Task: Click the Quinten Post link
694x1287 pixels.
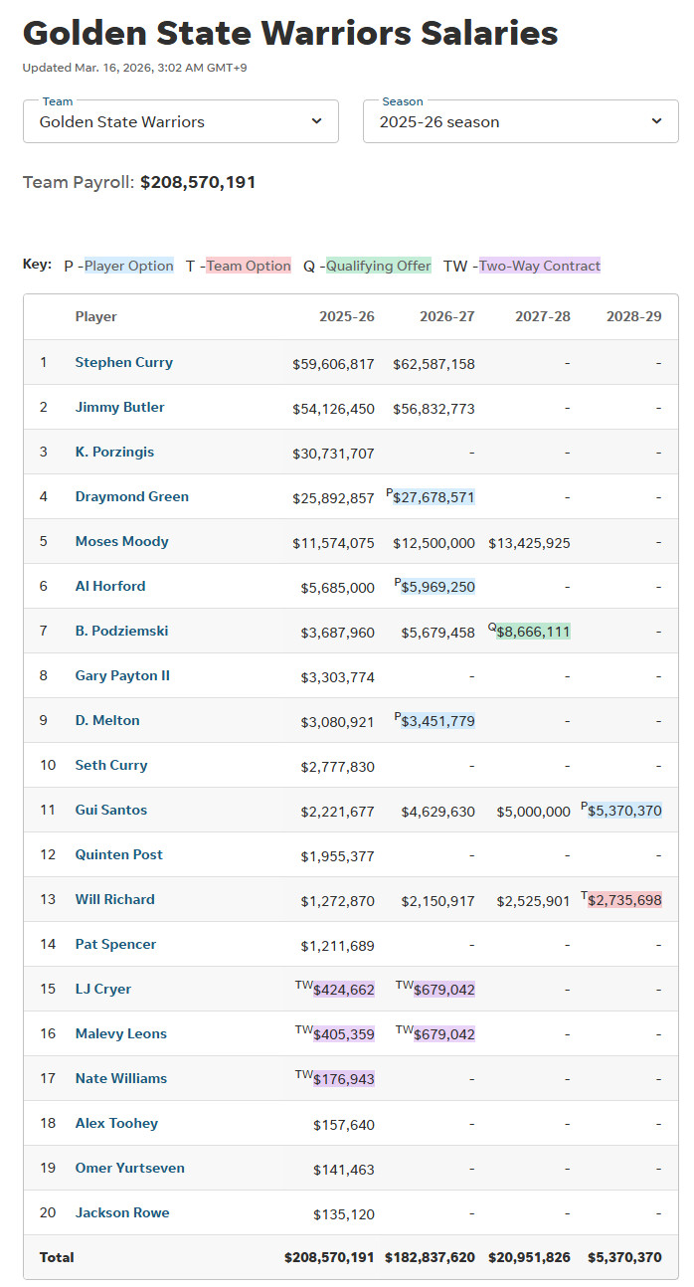Action: click(119, 854)
